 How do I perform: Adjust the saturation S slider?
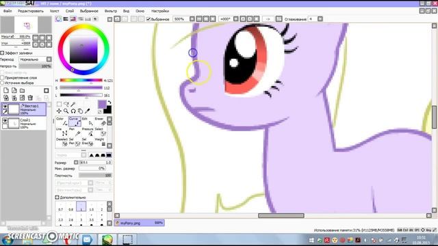tap(81, 88)
